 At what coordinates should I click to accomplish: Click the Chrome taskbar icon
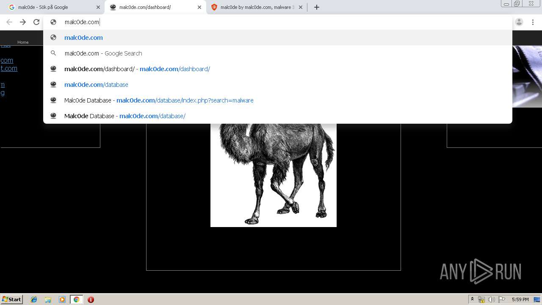pos(76,299)
